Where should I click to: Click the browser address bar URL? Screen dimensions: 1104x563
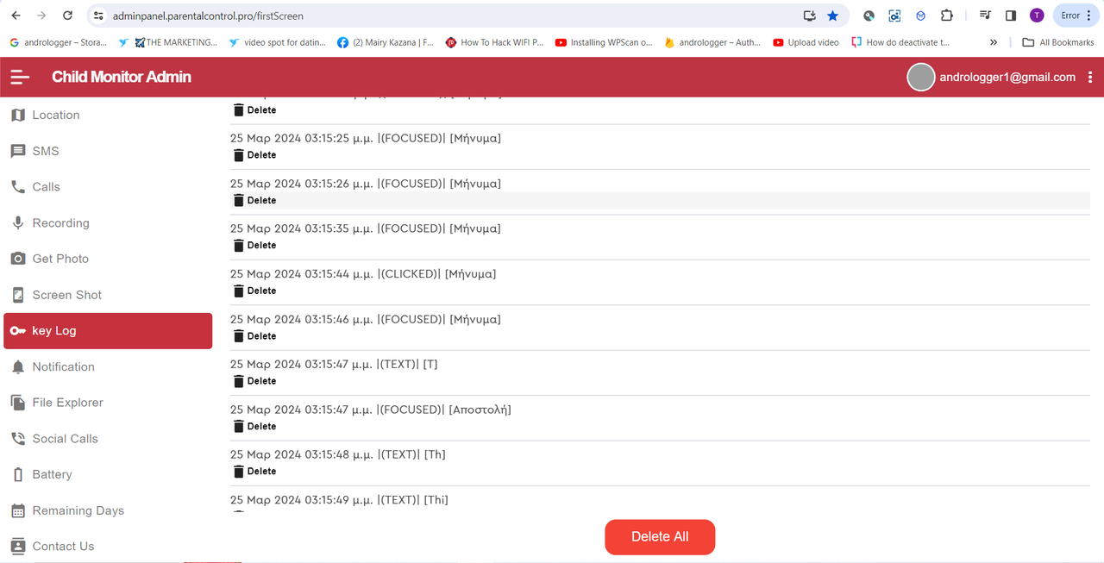click(x=208, y=16)
